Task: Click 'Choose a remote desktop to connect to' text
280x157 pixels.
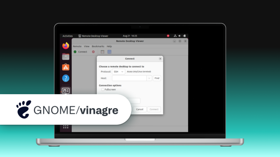Action: [121, 67]
